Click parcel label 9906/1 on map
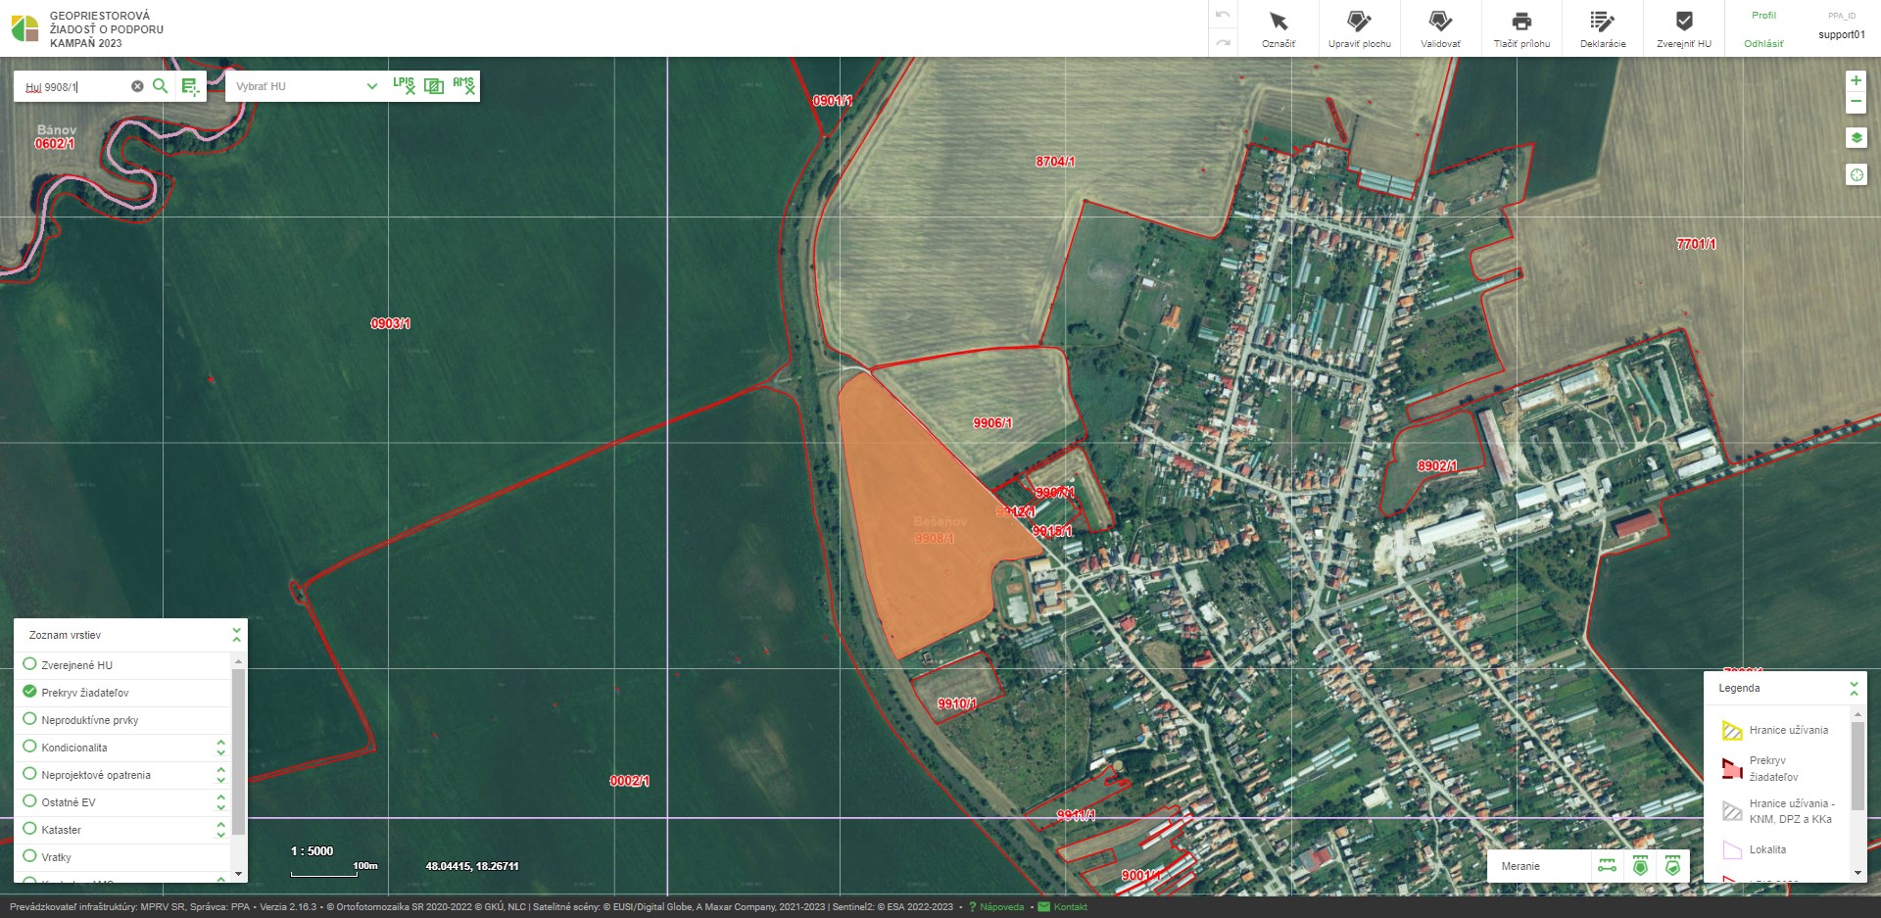The image size is (1881, 918). [992, 423]
